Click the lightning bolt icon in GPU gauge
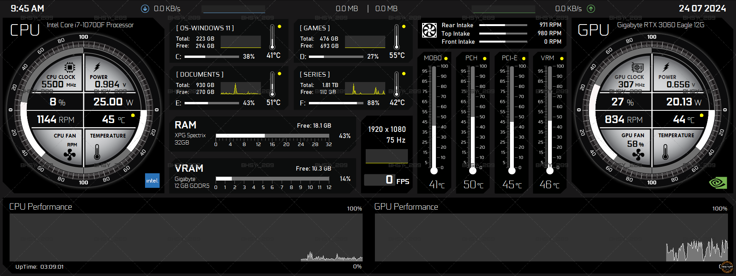The width and height of the screenshot is (736, 276). pyautogui.click(x=666, y=67)
